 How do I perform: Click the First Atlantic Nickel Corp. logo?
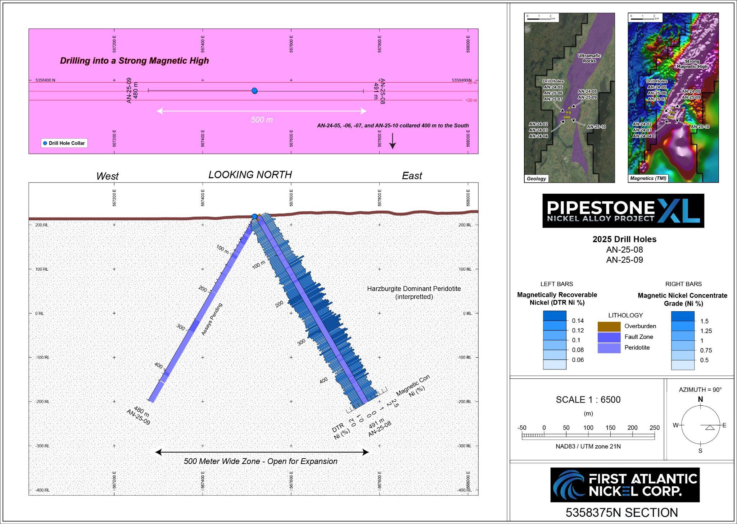point(625,485)
